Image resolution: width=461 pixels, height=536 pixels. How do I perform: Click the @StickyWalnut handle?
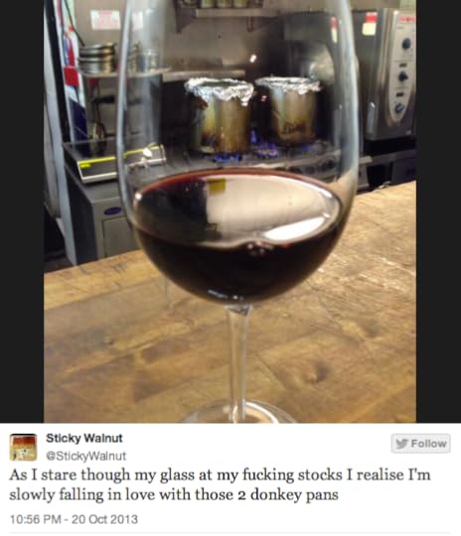click(86, 456)
